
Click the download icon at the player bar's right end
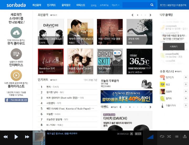click(x=185, y=136)
